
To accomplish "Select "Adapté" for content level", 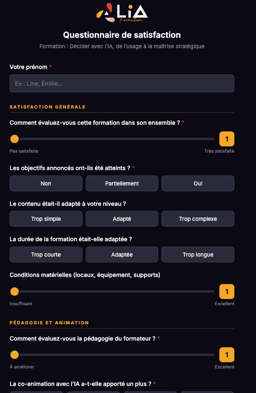I will (122, 218).
